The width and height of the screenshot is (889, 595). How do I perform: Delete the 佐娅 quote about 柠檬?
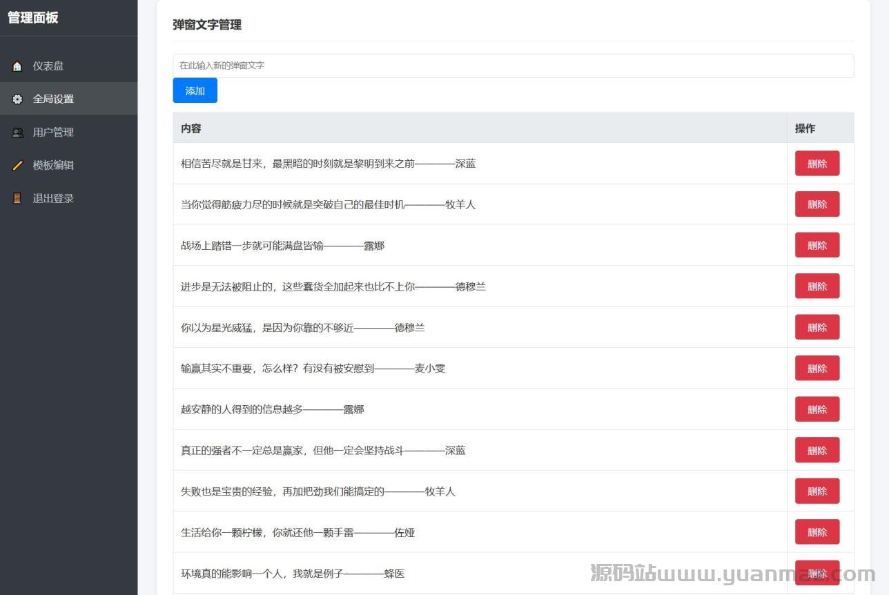coord(817,532)
